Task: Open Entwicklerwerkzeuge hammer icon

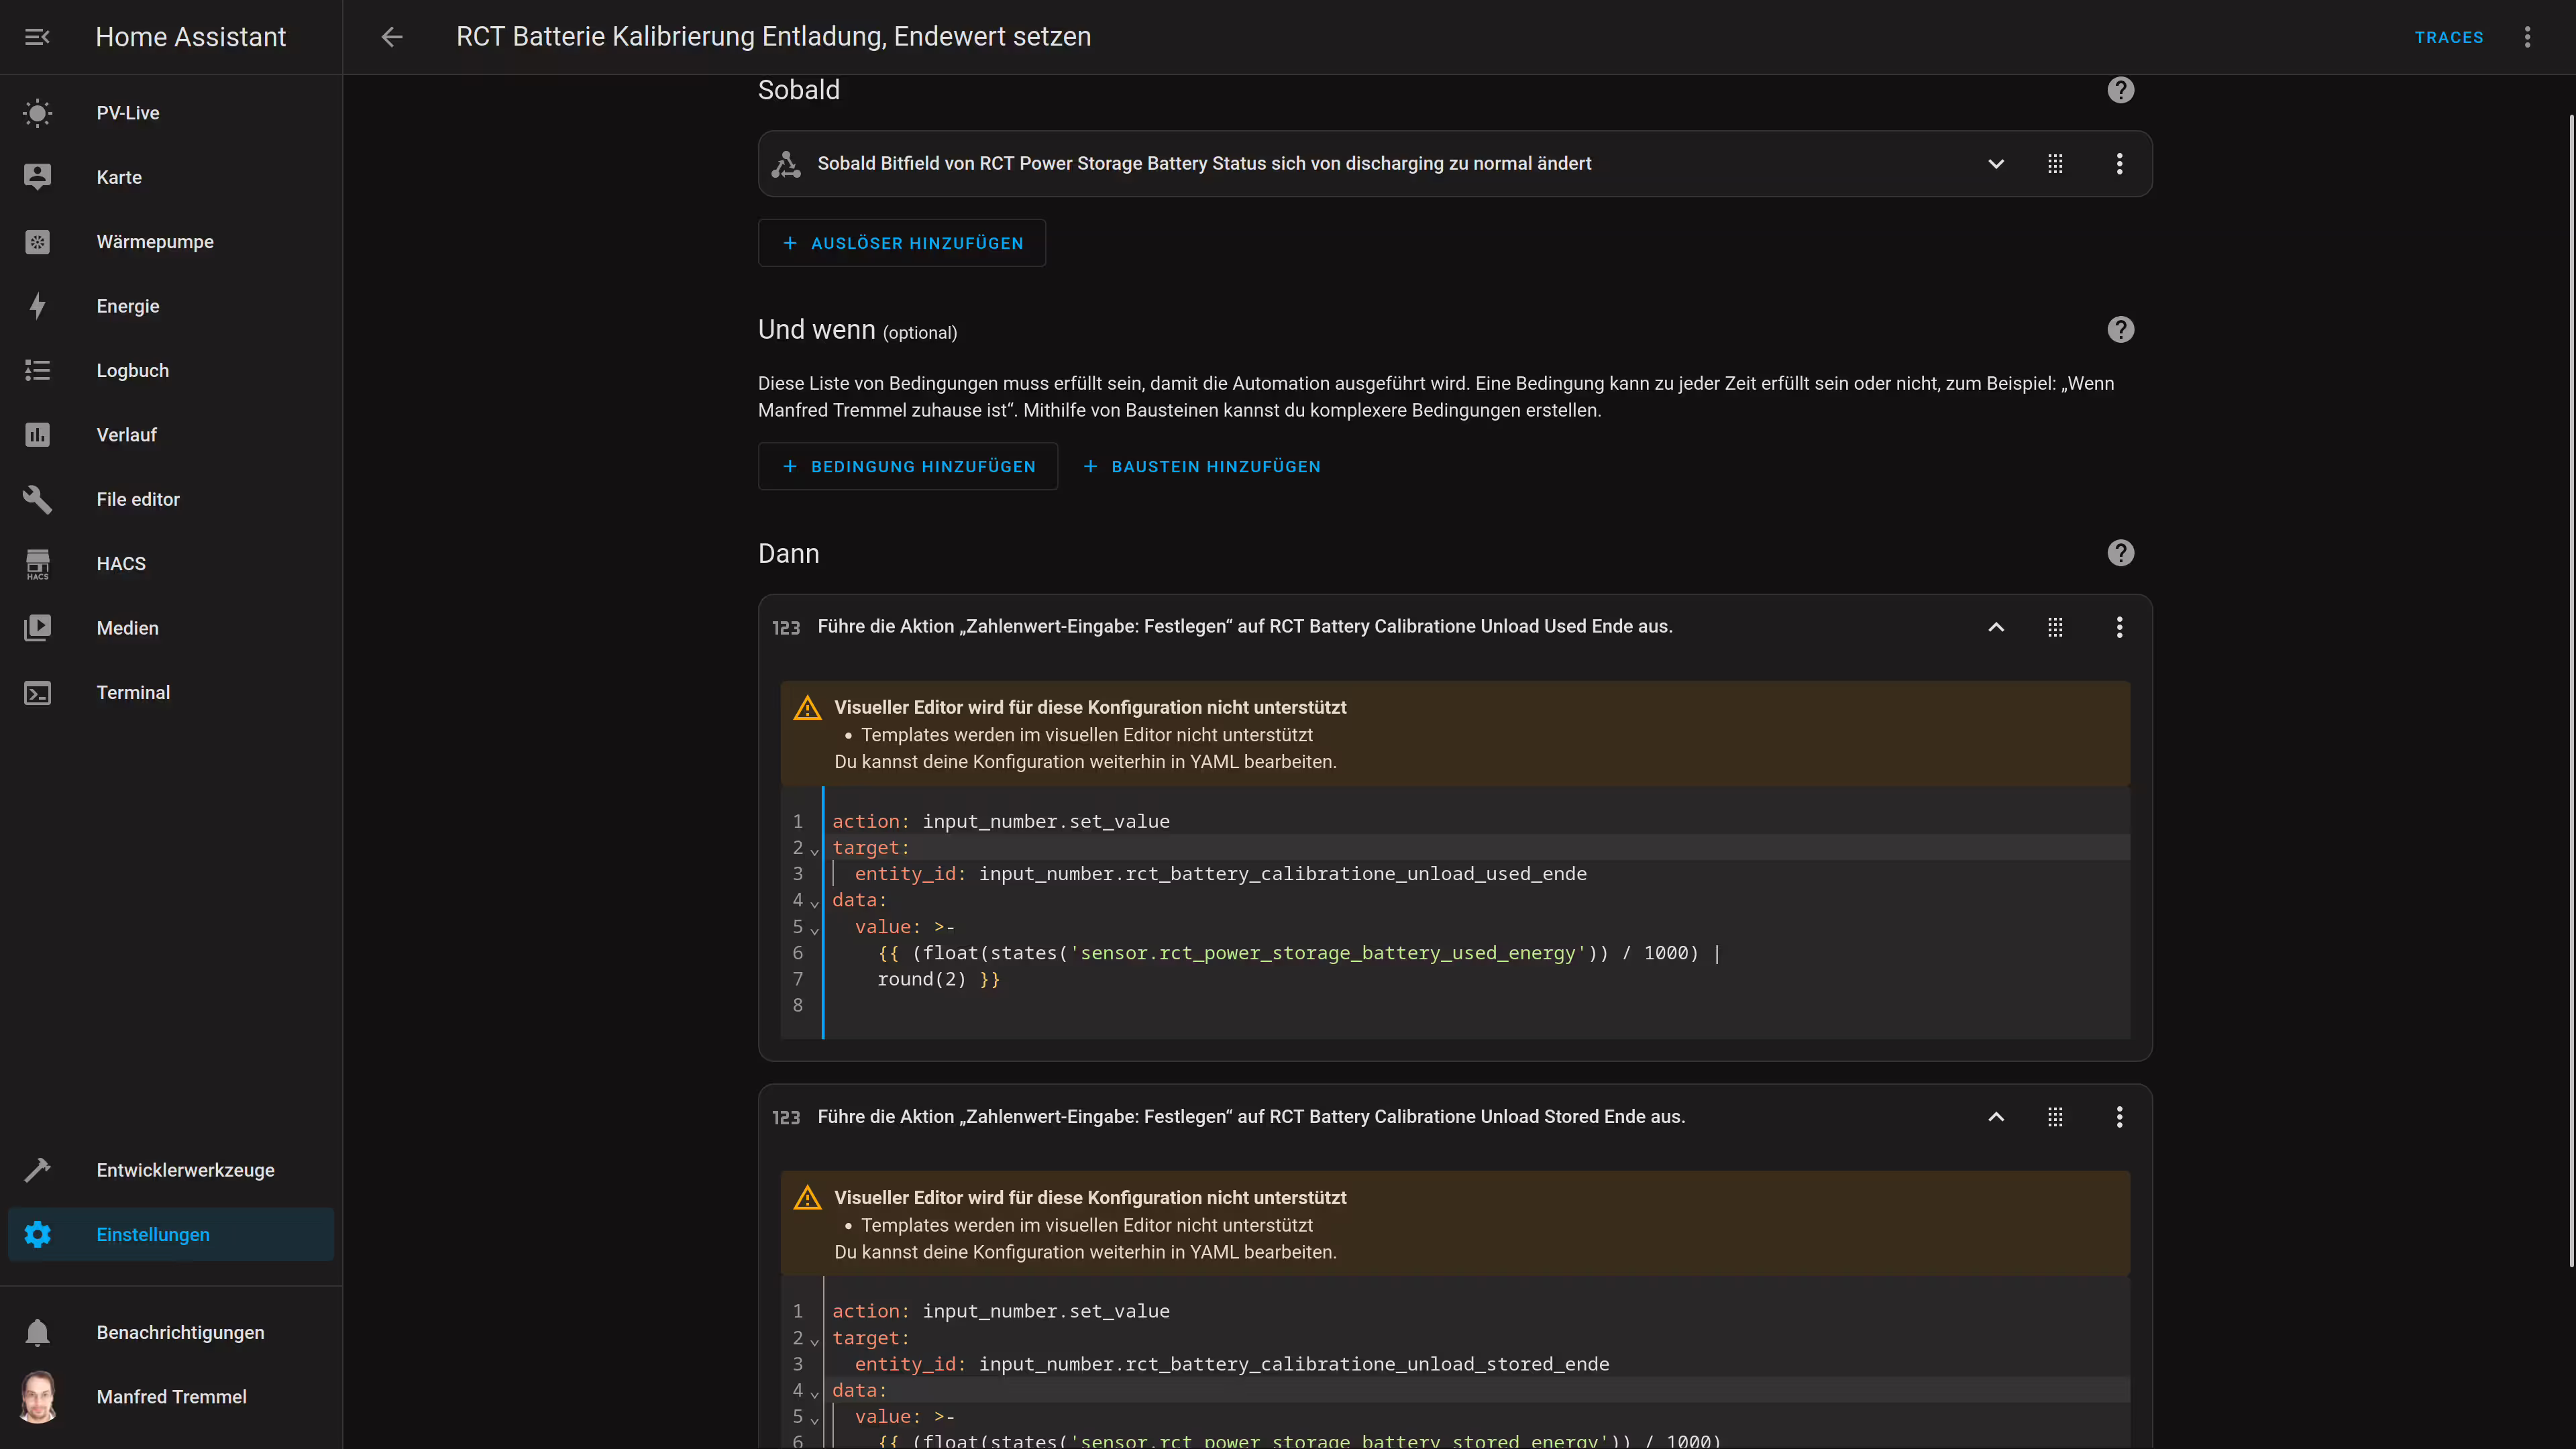Action: click(x=38, y=1170)
